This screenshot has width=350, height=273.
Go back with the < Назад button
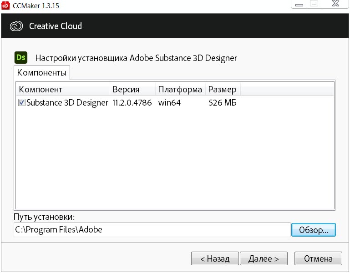click(215, 258)
